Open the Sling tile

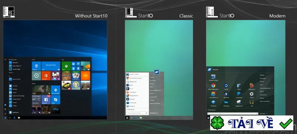click(x=56, y=109)
